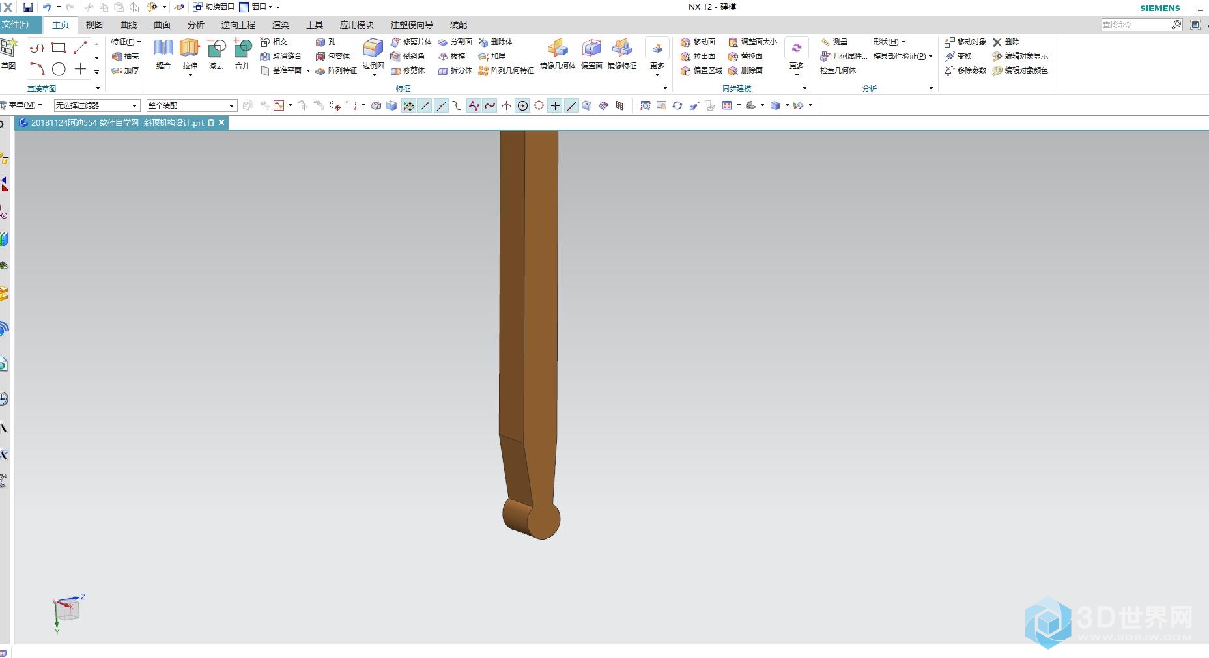Click the 编辑对象显示 command
The width and height of the screenshot is (1209, 658).
pyautogui.click(x=1020, y=56)
